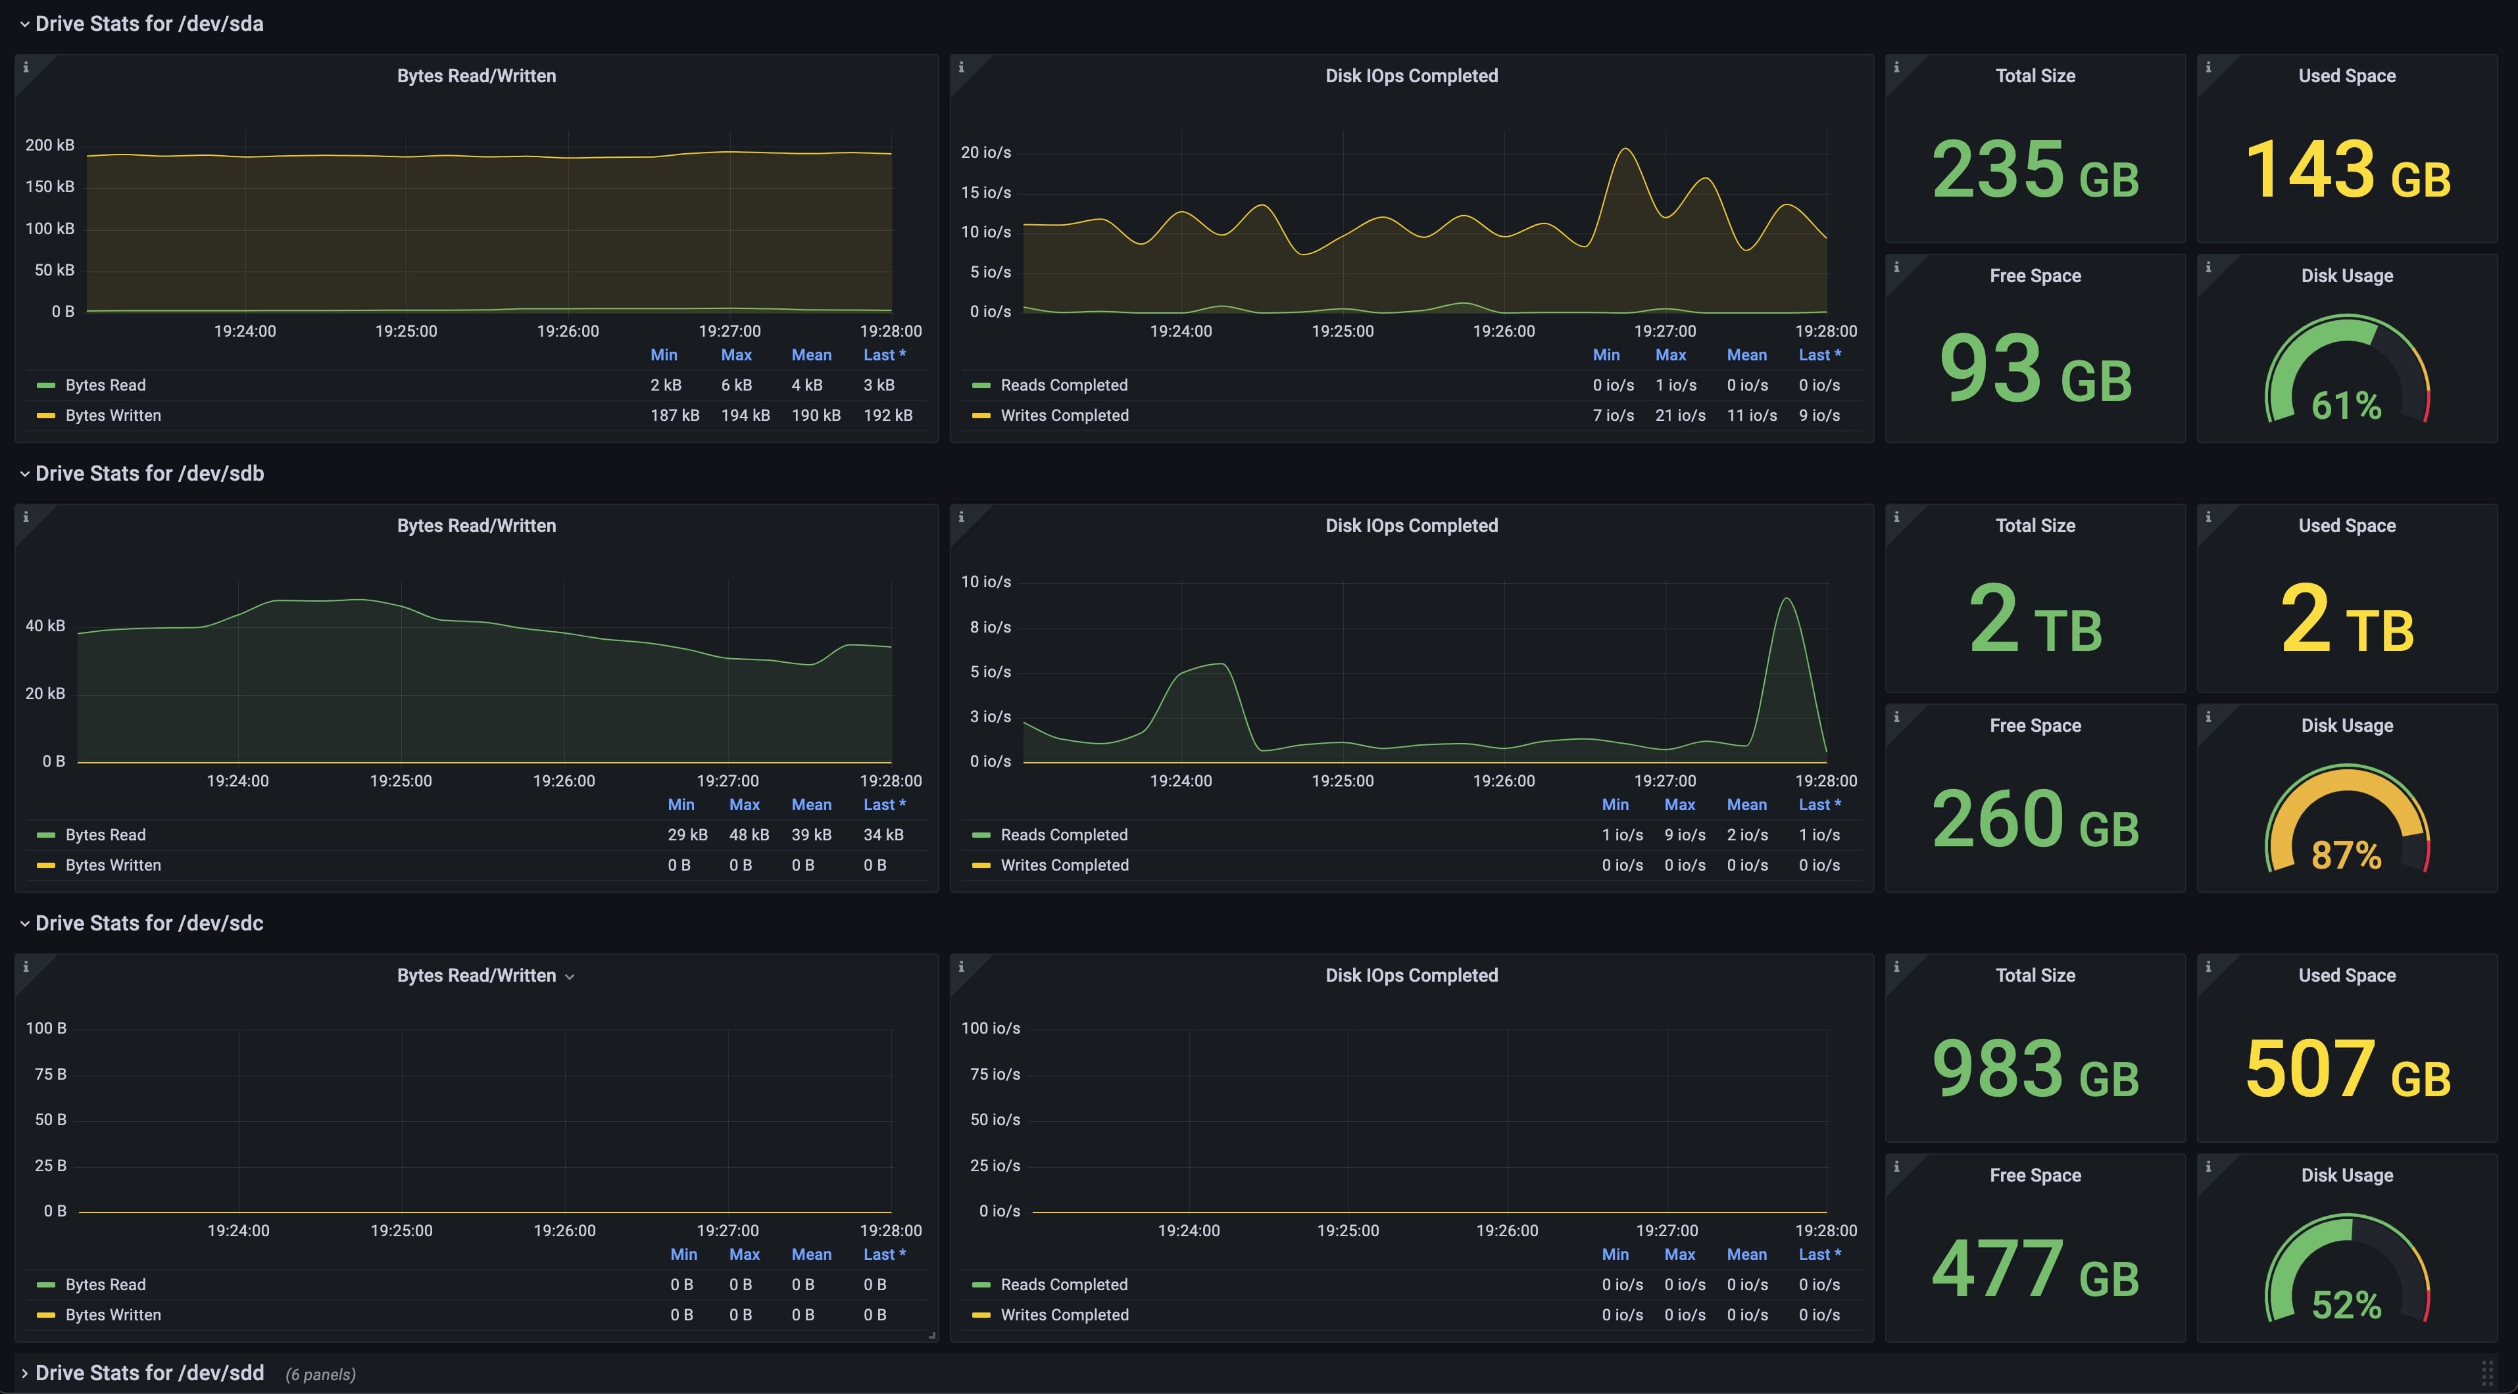Toggle Bytes Read series in sdc legend

tap(105, 1285)
